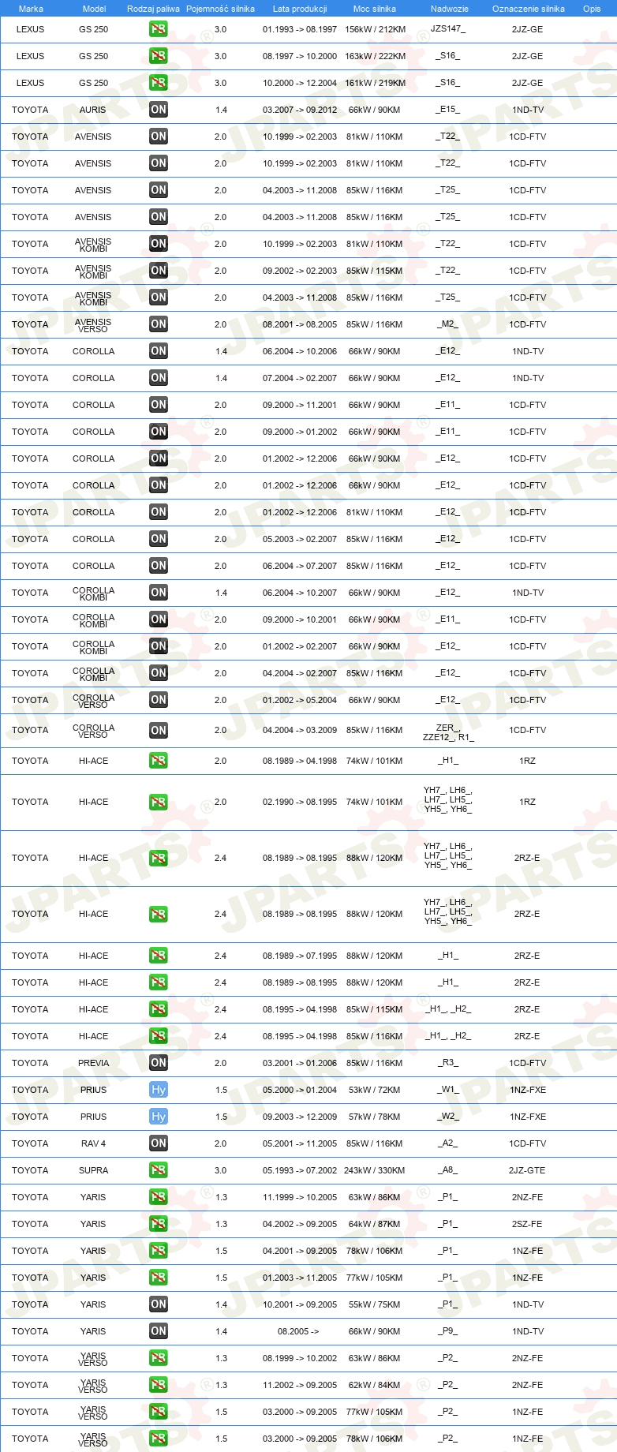Click the _W2_ body code
617x1452 pixels.
pyautogui.click(x=448, y=1117)
